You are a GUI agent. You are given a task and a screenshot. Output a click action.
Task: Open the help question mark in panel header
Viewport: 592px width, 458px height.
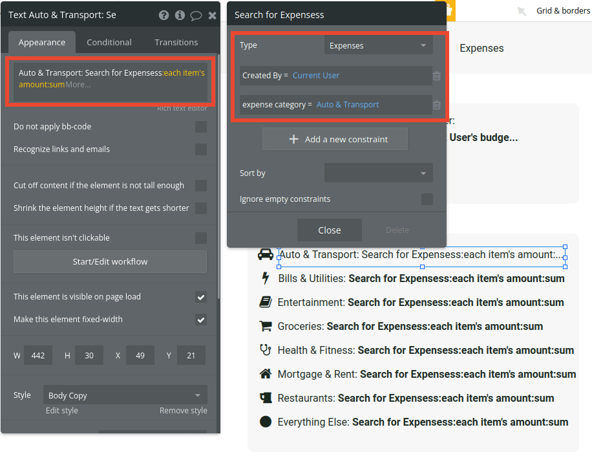pos(164,15)
